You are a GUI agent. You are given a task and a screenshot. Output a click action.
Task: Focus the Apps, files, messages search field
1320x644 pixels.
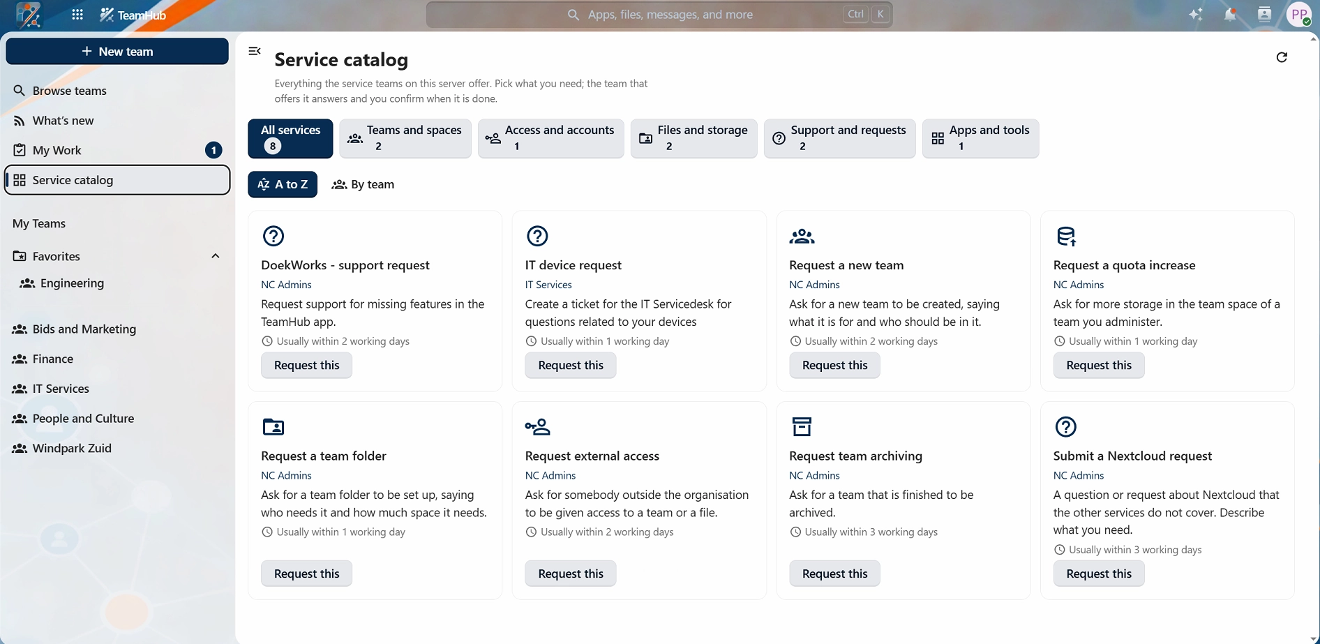pyautogui.click(x=659, y=15)
